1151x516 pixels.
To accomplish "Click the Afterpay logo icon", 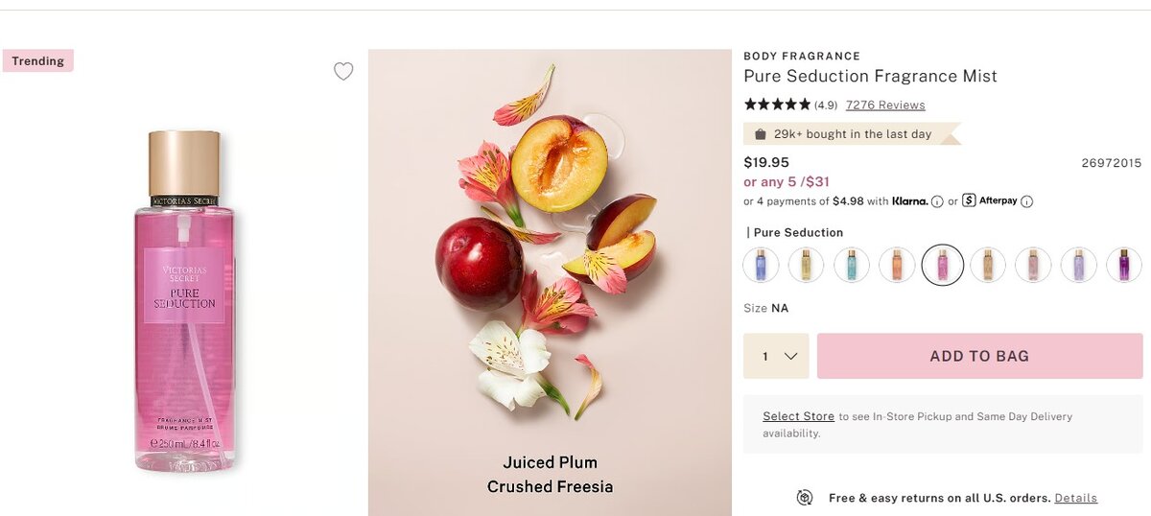I will pyautogui.click(x=969, y=200).
